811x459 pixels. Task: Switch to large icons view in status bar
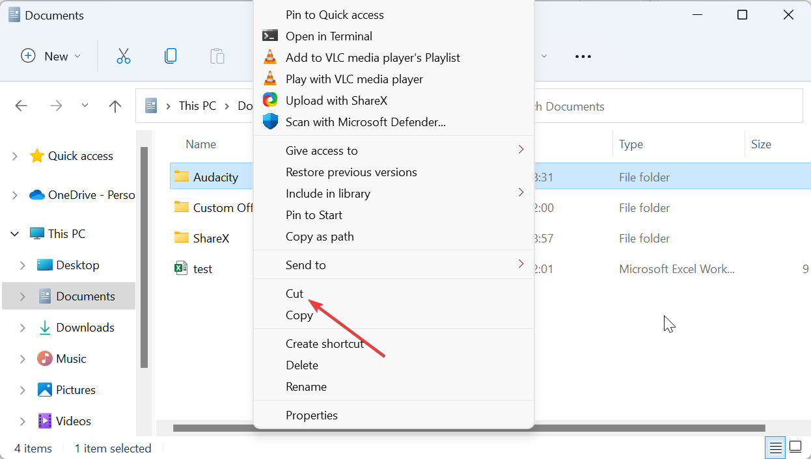795,447
